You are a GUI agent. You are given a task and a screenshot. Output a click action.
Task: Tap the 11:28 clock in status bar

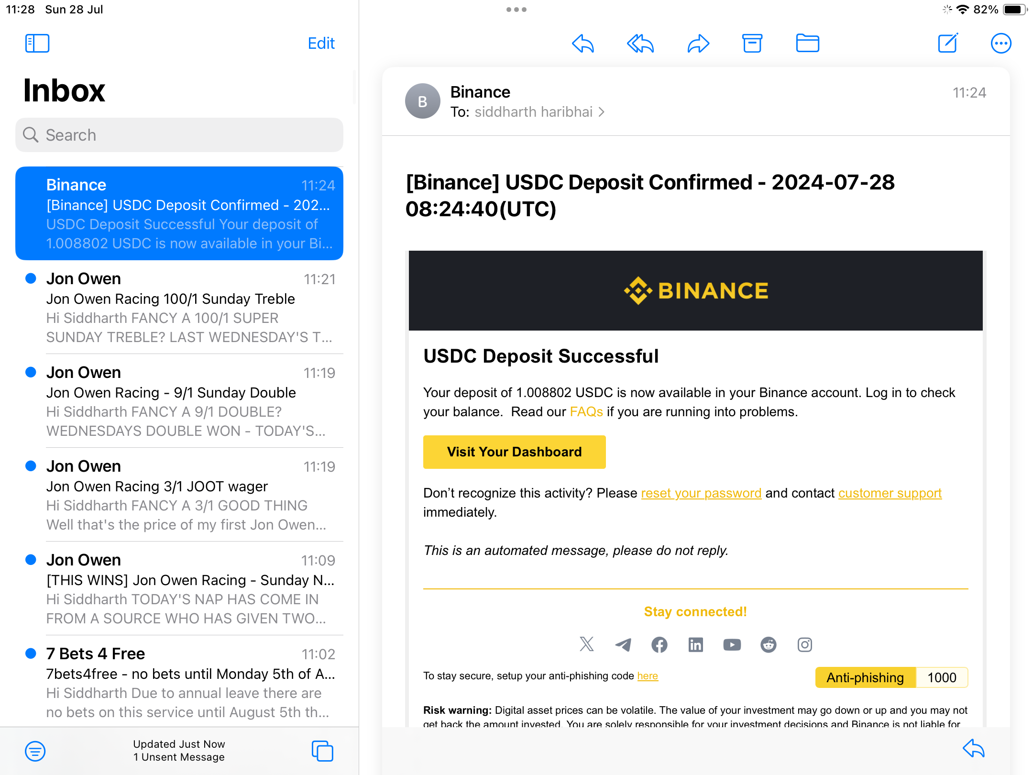(x=20, y=10)
